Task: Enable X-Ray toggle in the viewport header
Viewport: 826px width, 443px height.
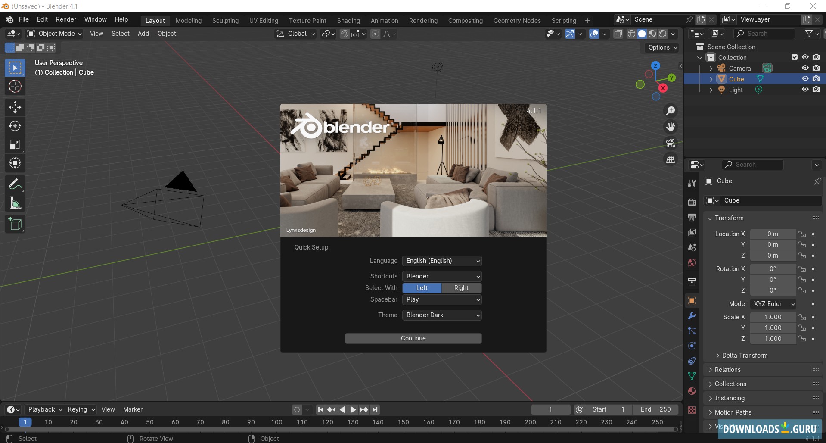Action: [618, 34]
